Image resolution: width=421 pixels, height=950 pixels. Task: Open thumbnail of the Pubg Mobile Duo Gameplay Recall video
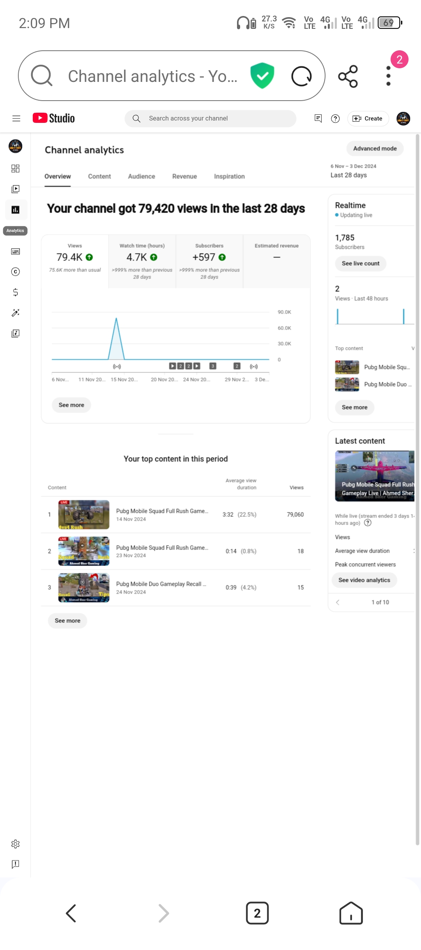tap(84, 588)
